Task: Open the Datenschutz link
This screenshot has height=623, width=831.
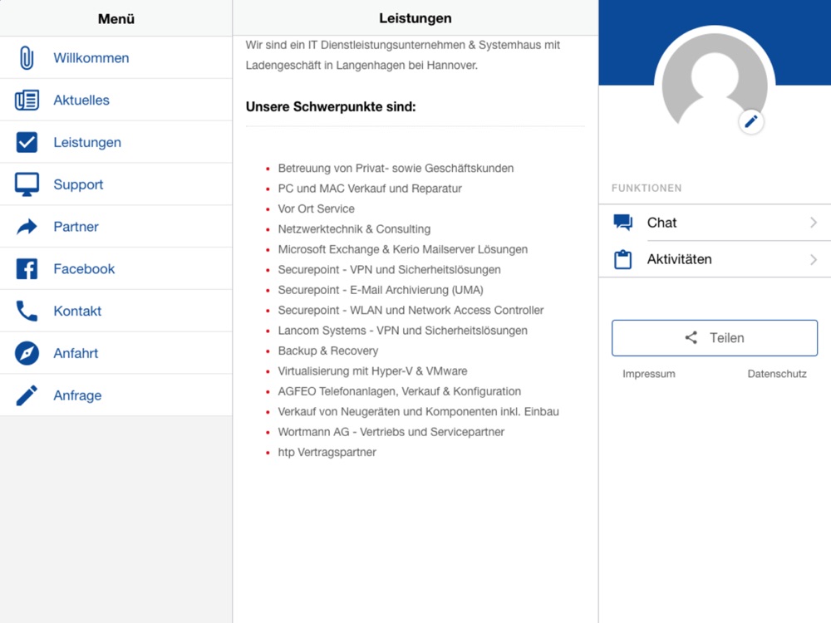Action: click(x=777, y=374)
